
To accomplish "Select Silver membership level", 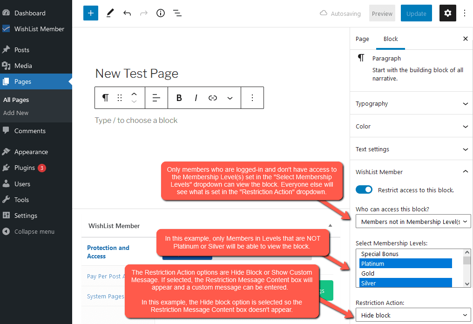I will coord(405,283).
